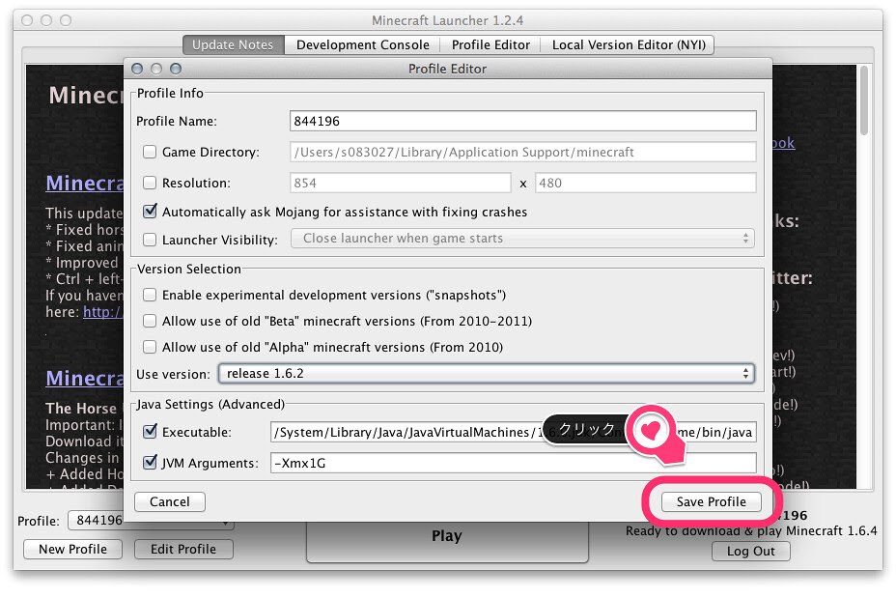Open the Launcher Visibility dropdown
Viewport: 896px width, 598px height.
[522, 239]
